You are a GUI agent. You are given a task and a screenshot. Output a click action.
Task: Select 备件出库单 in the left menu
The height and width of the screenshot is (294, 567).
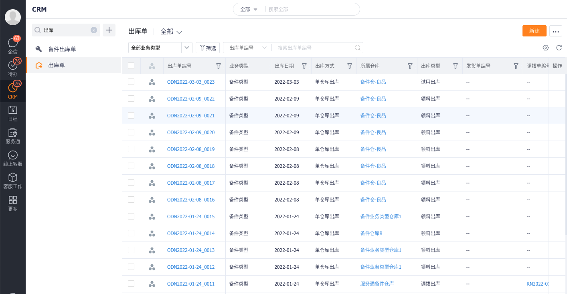[x=73, y=49]
